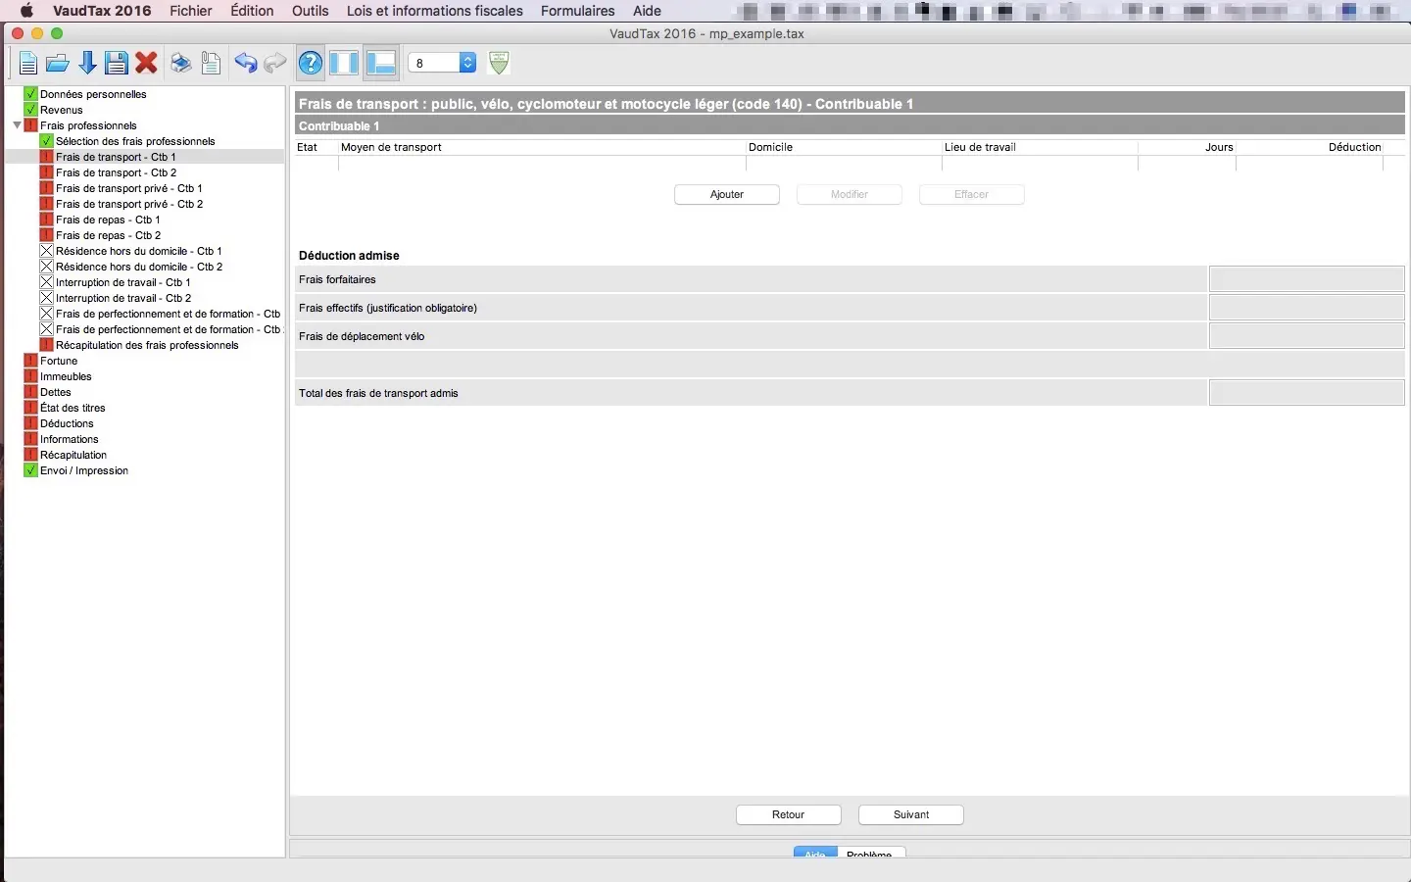Click the Vaud canton shield icon
Viewport: 1411px width, 882px height.
click(499, 63)
